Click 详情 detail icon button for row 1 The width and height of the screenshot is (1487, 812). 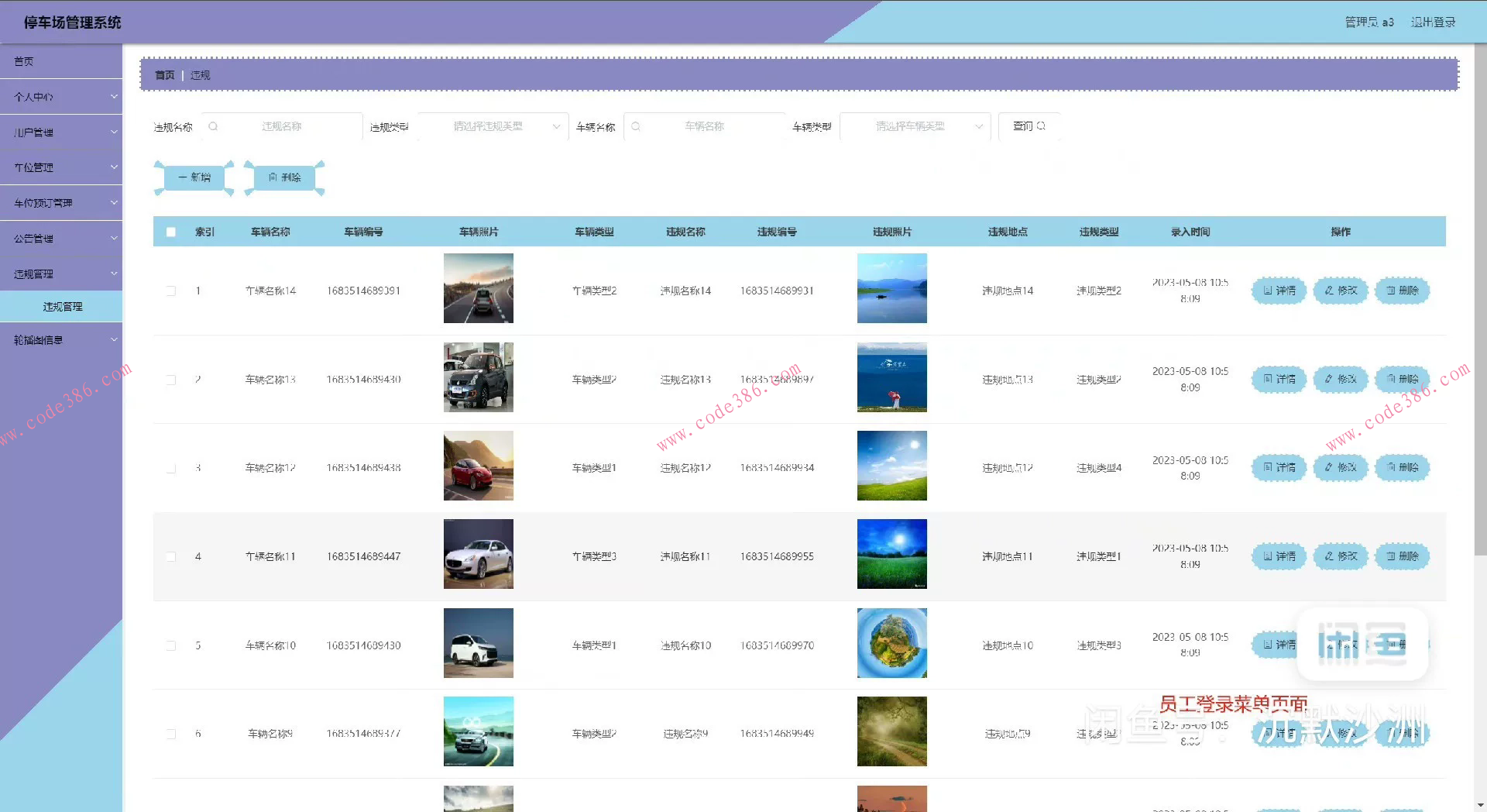coord(1279,291)
